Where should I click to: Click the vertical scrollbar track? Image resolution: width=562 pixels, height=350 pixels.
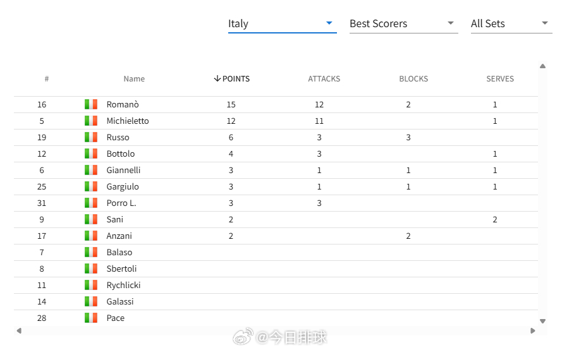(542, 193)
